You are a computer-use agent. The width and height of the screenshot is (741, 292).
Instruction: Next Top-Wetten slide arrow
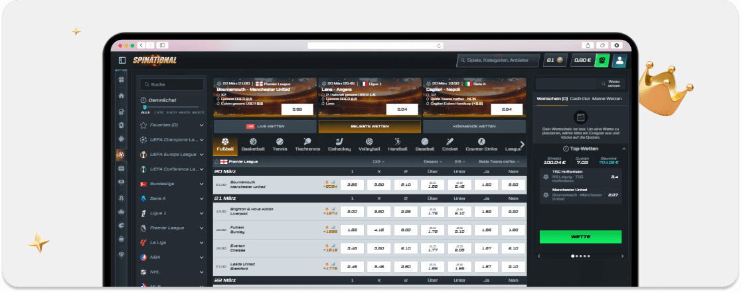622,256
